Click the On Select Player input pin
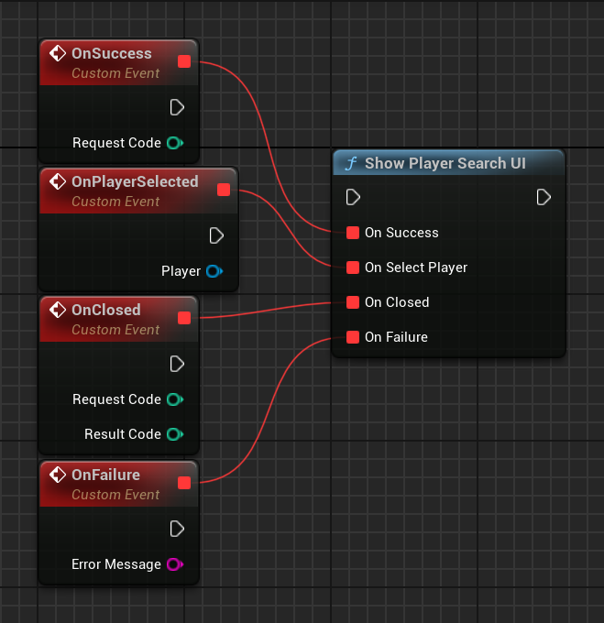The height and width of the screenshot is (623, 604). pyautogui.click(x=353, y=268)
